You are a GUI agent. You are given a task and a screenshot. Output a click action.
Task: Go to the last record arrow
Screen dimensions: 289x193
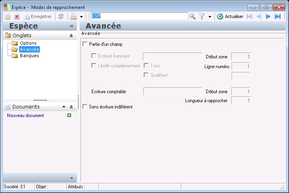tap(278, 16)
